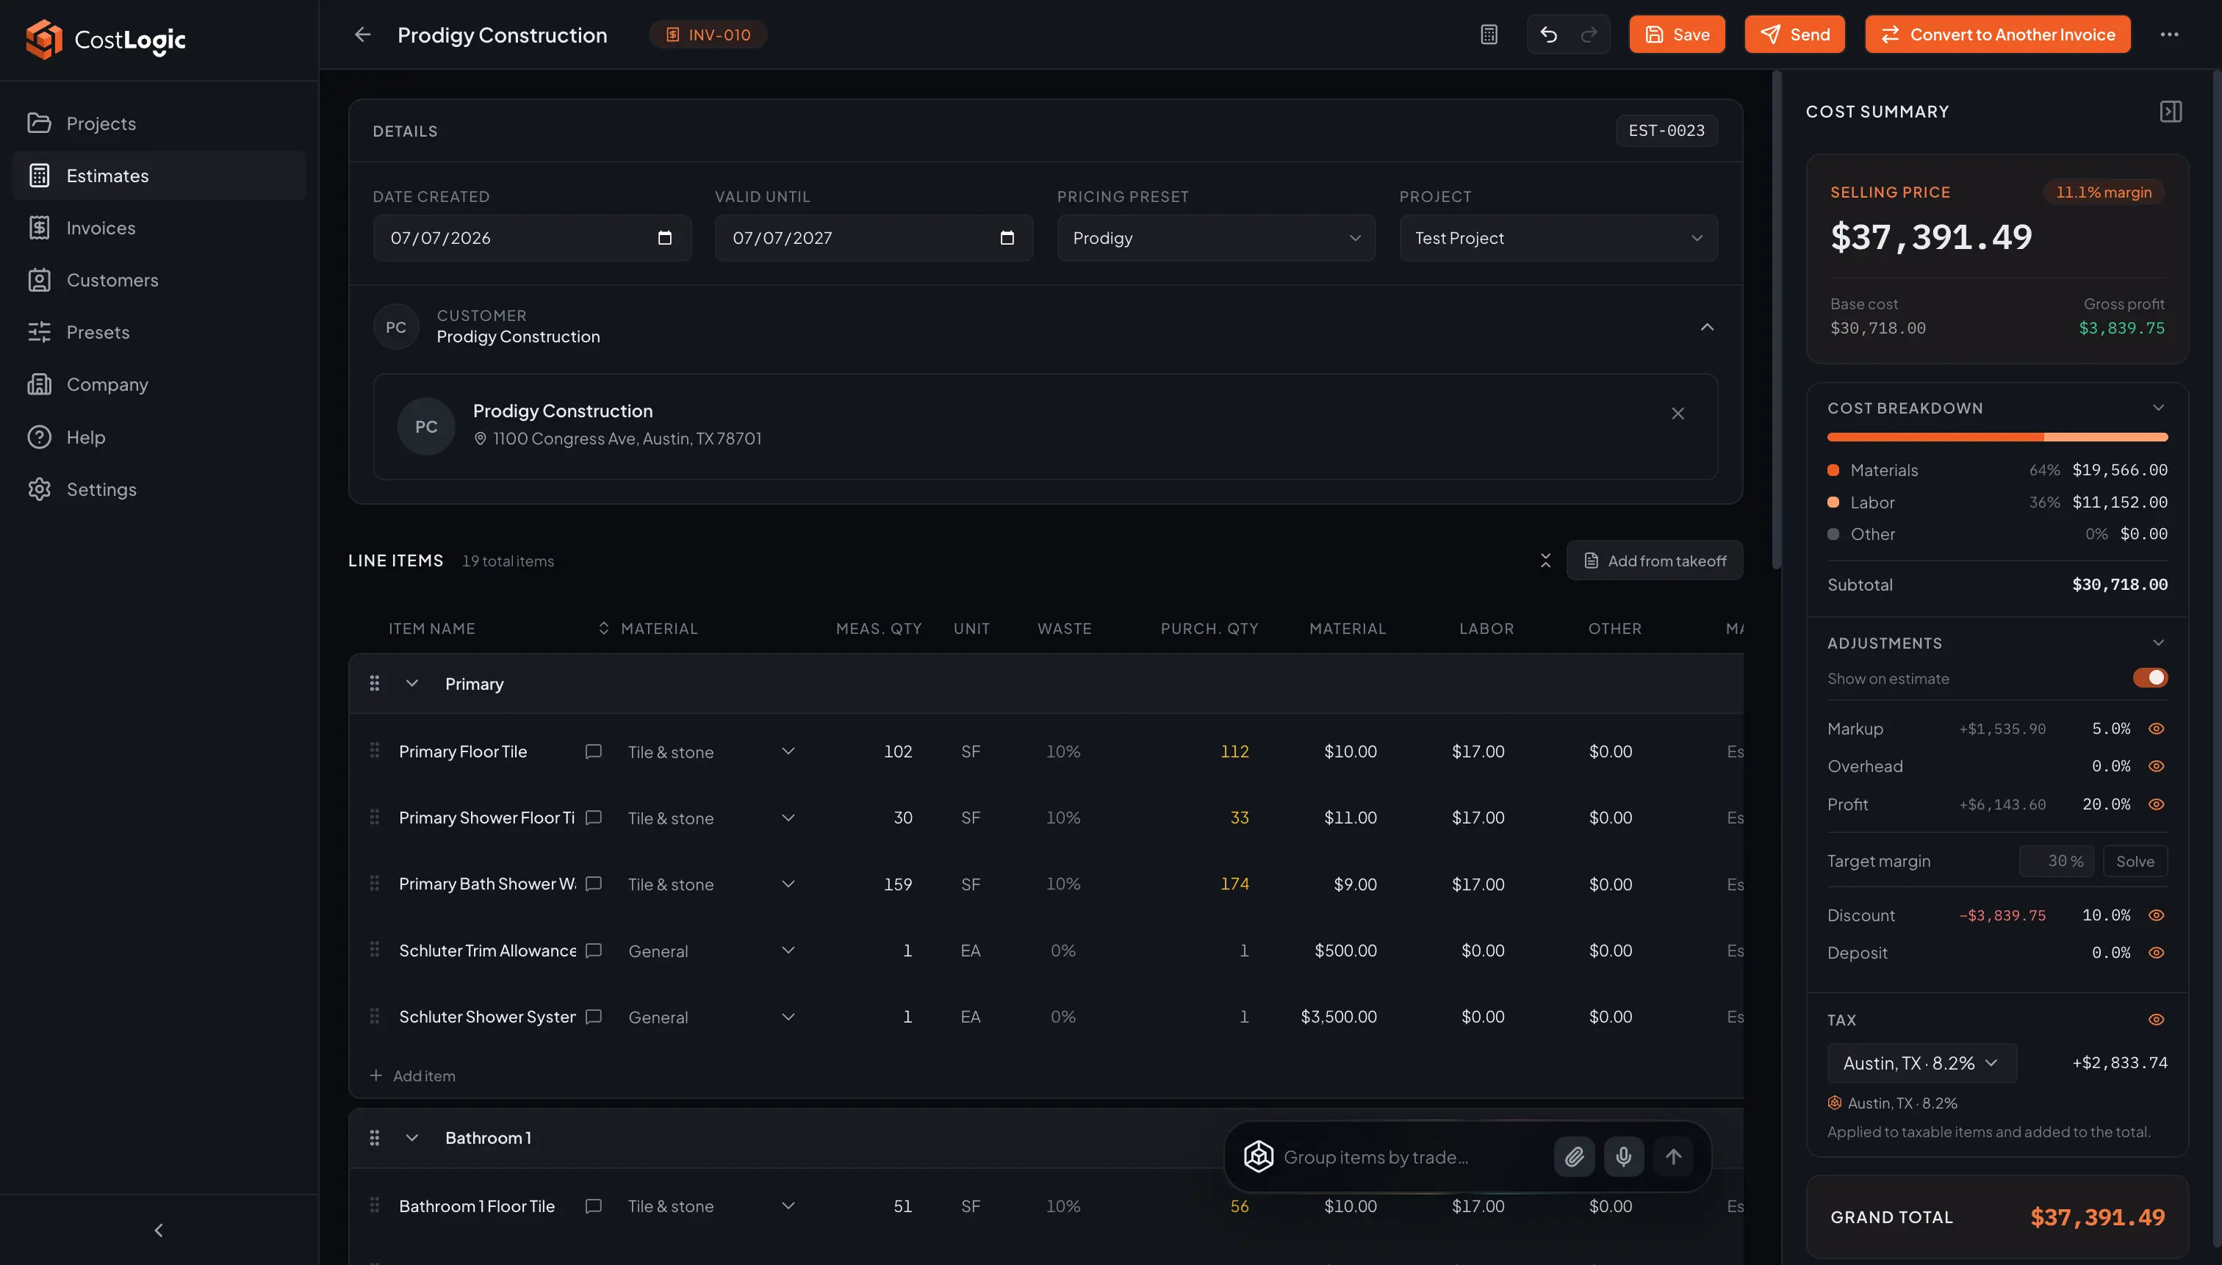Attach a file in the AI prompt bar
Viewport: 2222px width, 1265px height.
1574,1157
